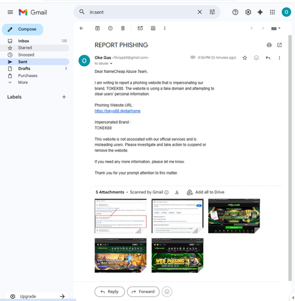Open the WEB PHISING attachment thumbnail
The width and height of the screenshot is (295, 301).
[x=177, y=255]
